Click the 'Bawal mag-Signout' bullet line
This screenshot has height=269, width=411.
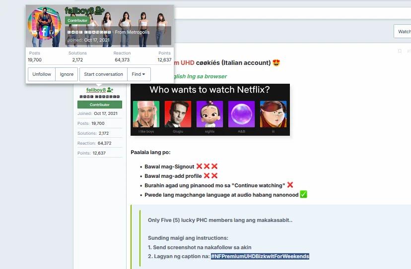[x=181, y=166]
